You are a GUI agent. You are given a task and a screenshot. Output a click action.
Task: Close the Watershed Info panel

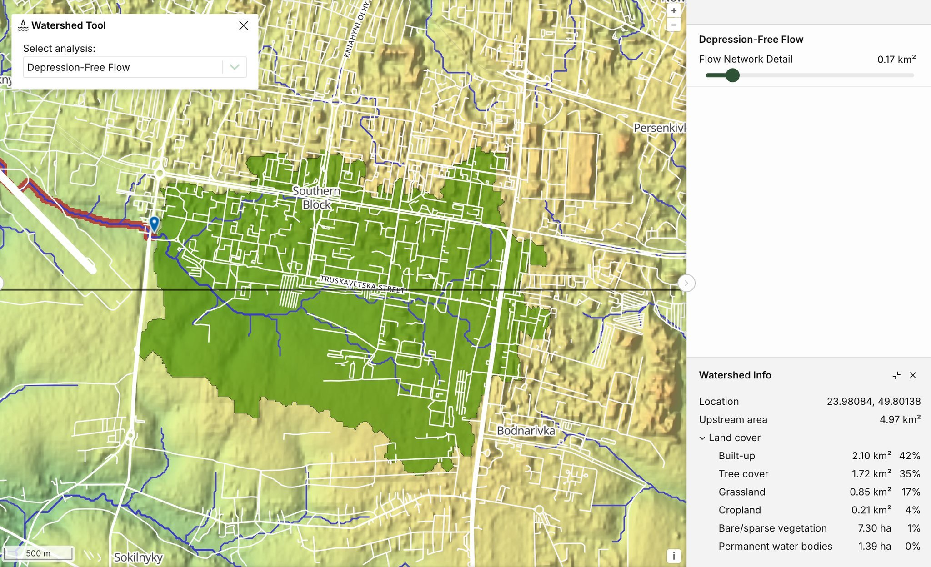[913, 375]
